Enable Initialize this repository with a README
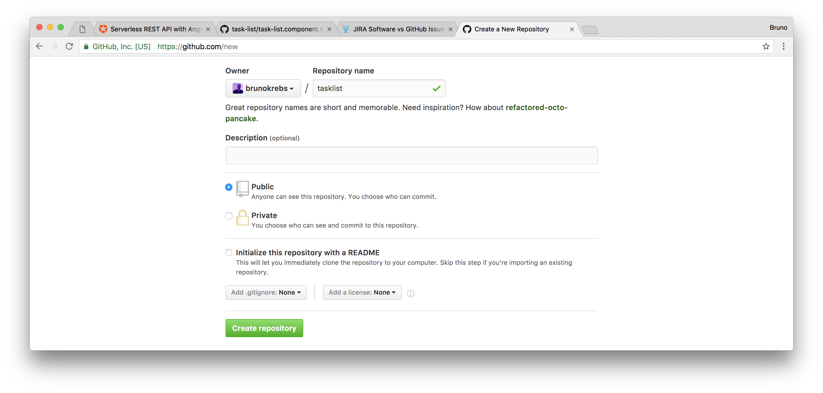The width and height of the screenshot is (823, 393). 229,253
